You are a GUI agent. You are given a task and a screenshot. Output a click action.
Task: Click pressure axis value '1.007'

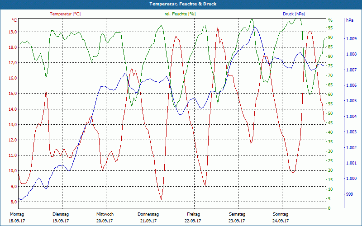click(352, 70)
